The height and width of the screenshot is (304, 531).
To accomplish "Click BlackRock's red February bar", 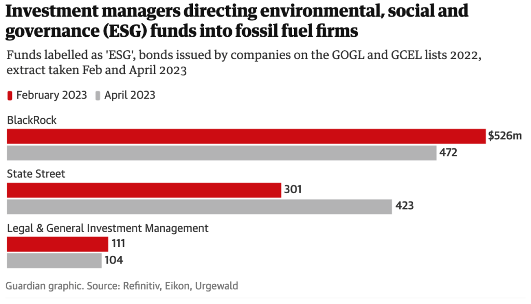I will [246, 136].
